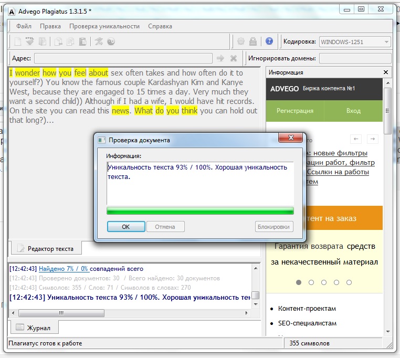Open settings via the gear icon
This screenshot has width=400, height=358.
[x=241, y=41]
